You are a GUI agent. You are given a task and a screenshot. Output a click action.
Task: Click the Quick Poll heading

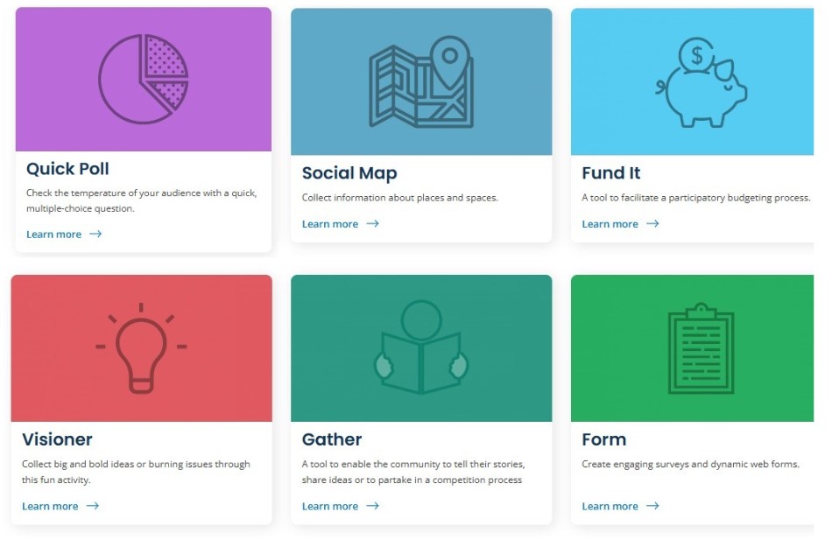click(67, 169)
